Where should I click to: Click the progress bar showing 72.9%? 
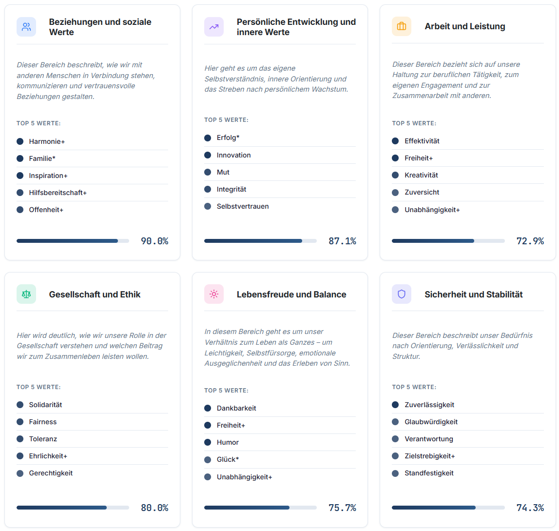(x=448, y=241)
